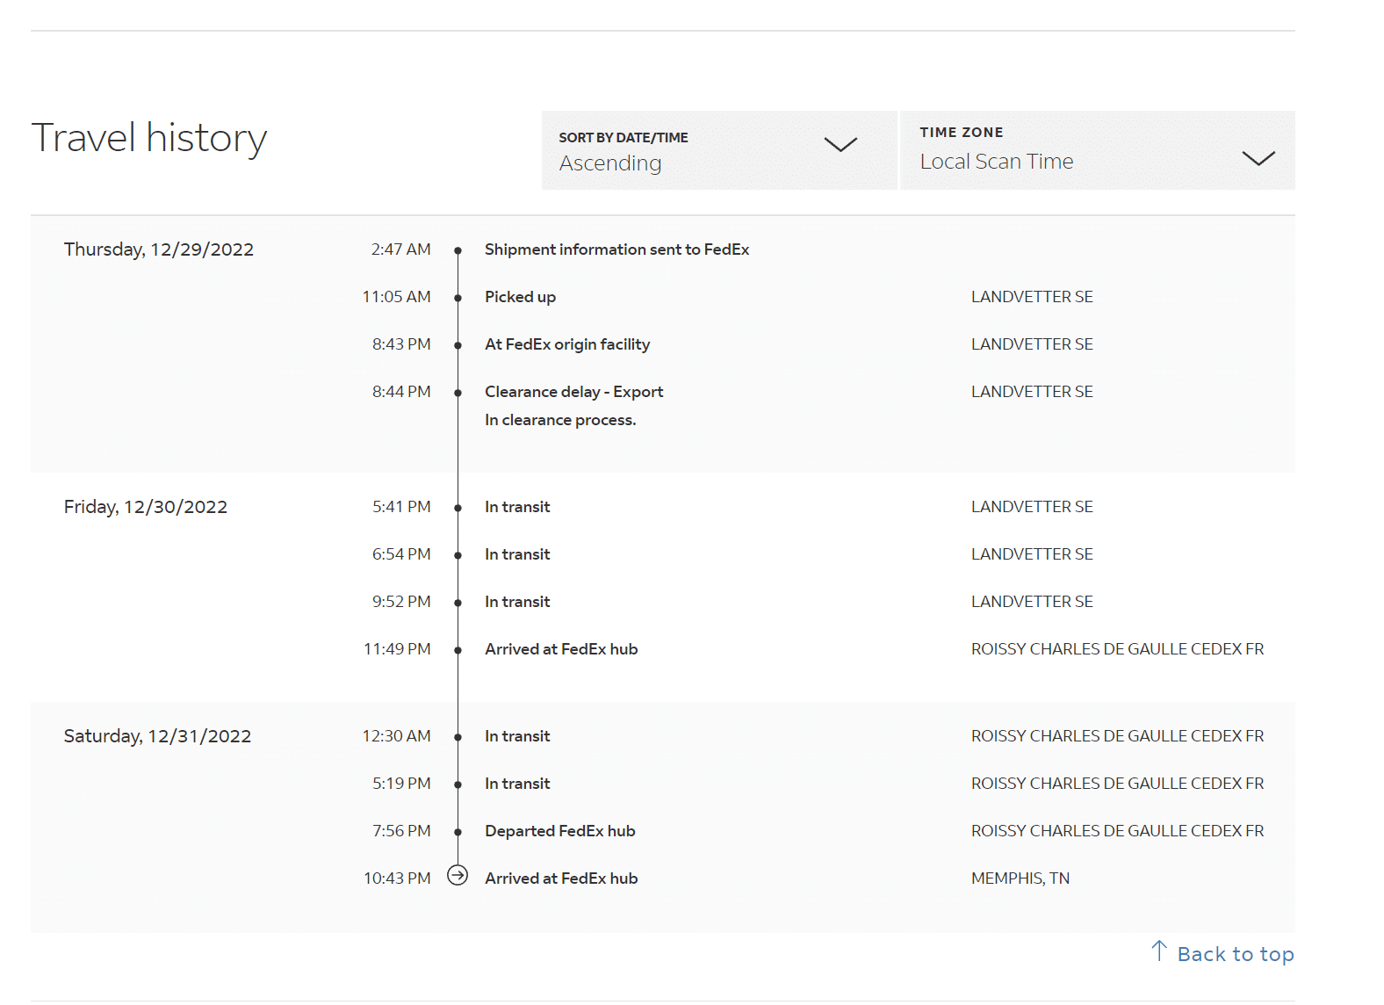Click the timeline dot at 2:47 AM

pyautogui.click(x=458, y=251)
